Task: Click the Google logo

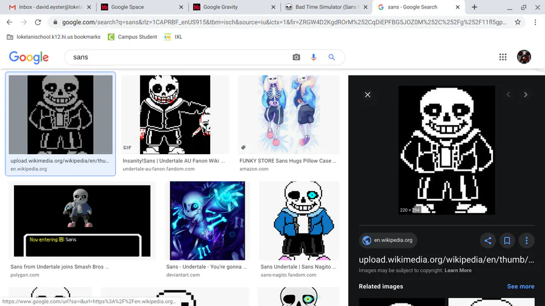Action: pos(29,57)
